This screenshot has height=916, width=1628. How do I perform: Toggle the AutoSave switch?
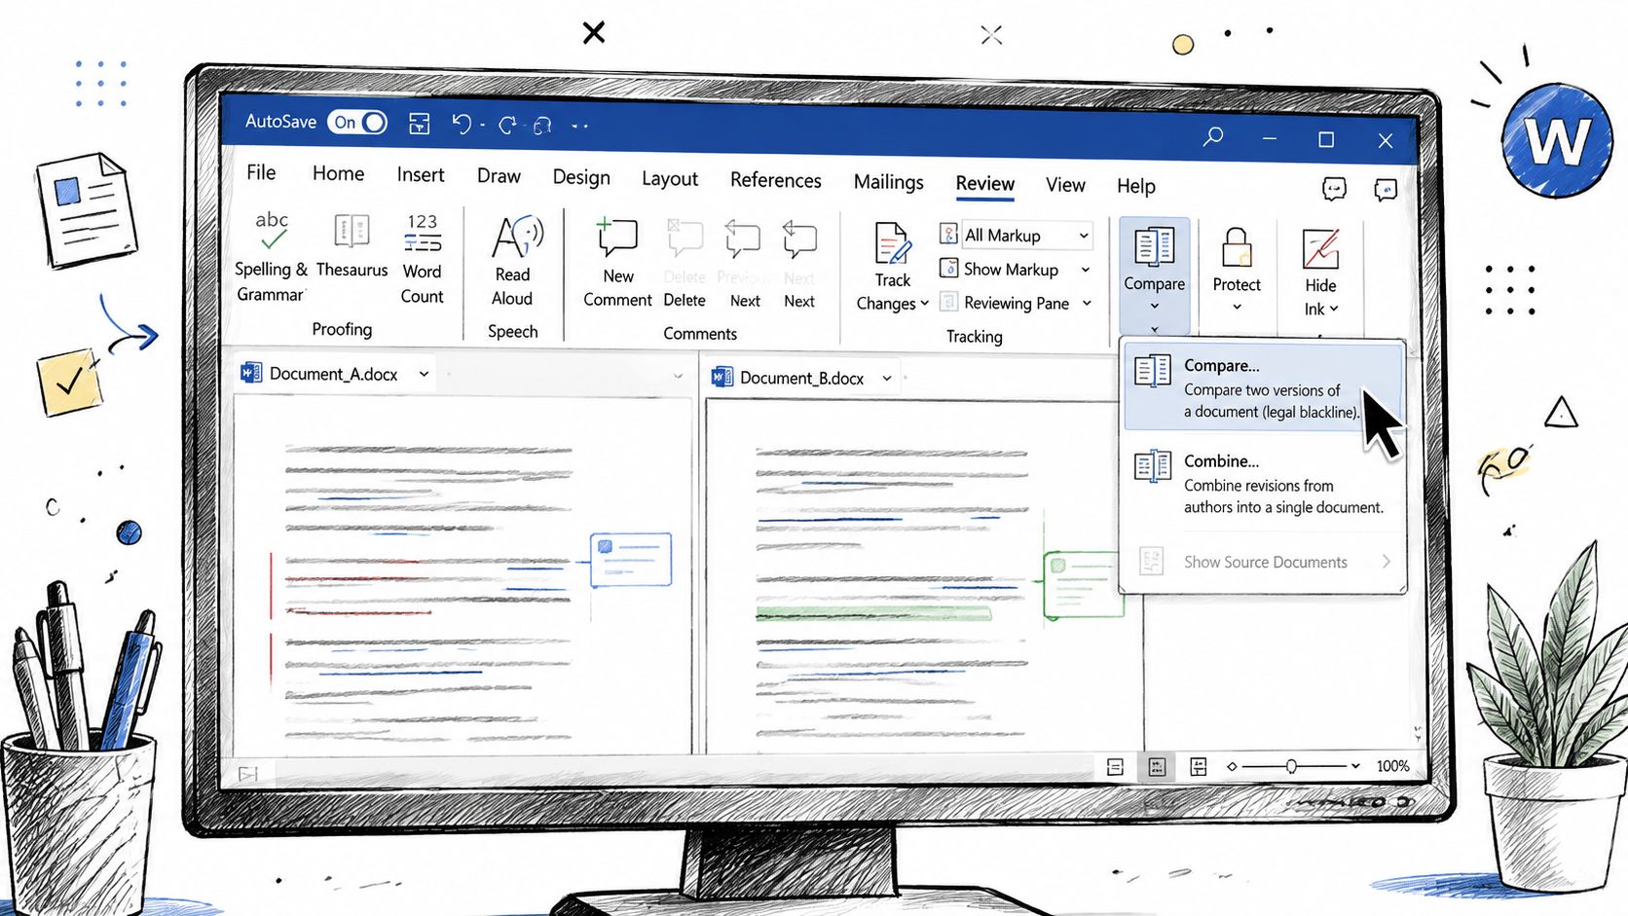[x=357, y=123]
